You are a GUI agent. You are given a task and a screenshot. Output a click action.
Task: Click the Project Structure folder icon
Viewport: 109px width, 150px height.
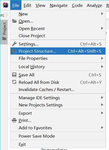[14, 51]
